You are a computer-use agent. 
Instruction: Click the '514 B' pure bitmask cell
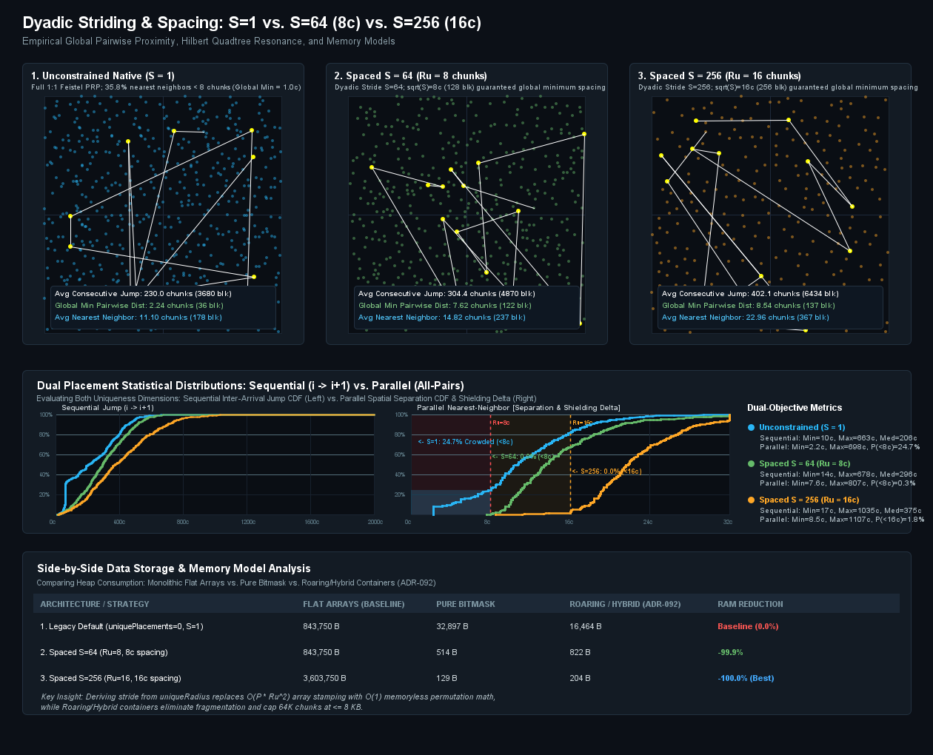(x=447, y=652)
